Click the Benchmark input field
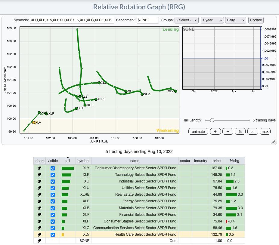279x245 pixels. (x=148, y=20)
